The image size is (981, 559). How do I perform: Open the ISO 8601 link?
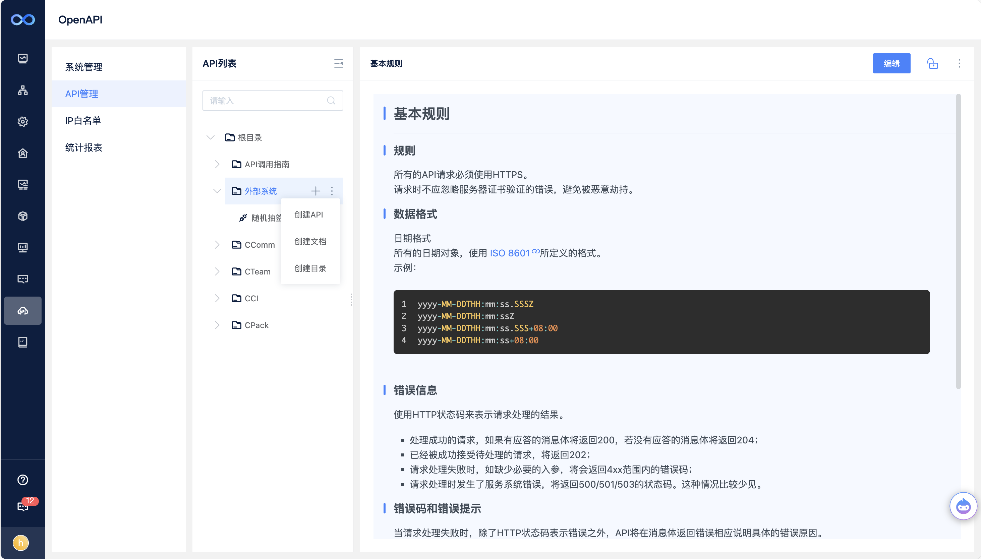[x=510, y=253]
